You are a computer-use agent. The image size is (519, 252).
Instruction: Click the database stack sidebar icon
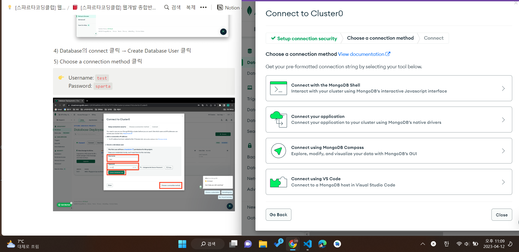click(x=250, y=51)
